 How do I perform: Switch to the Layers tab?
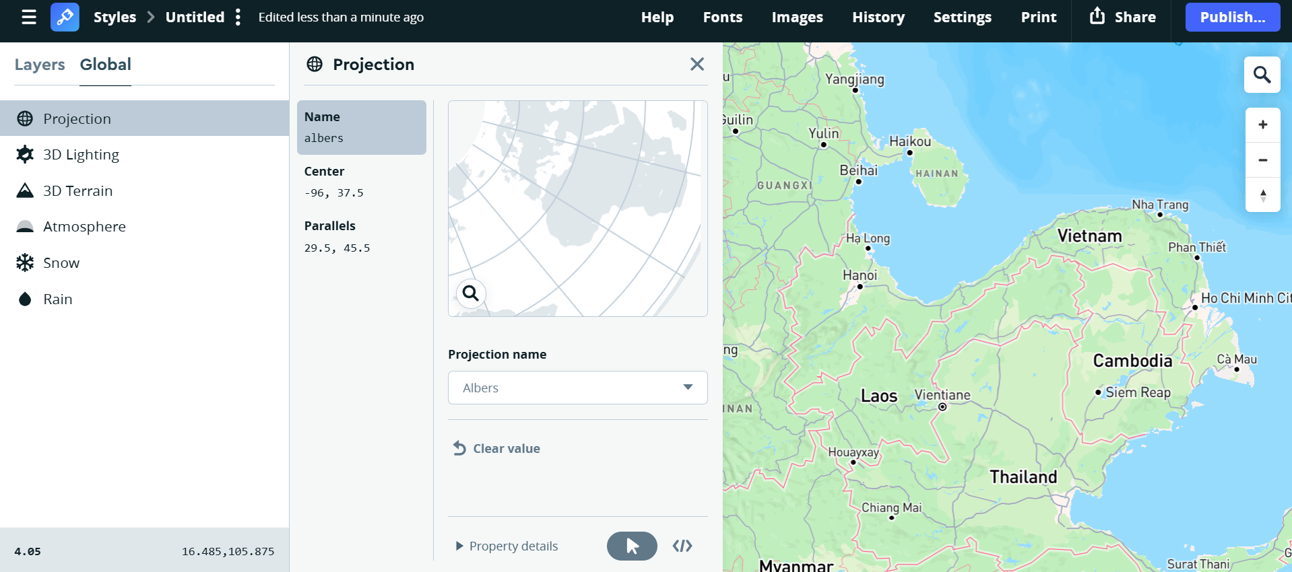click(x=40, y=65)
